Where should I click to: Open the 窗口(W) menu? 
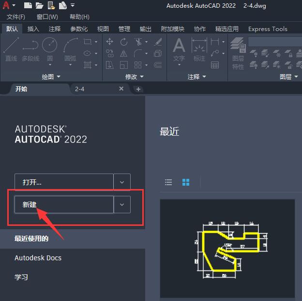47,17
